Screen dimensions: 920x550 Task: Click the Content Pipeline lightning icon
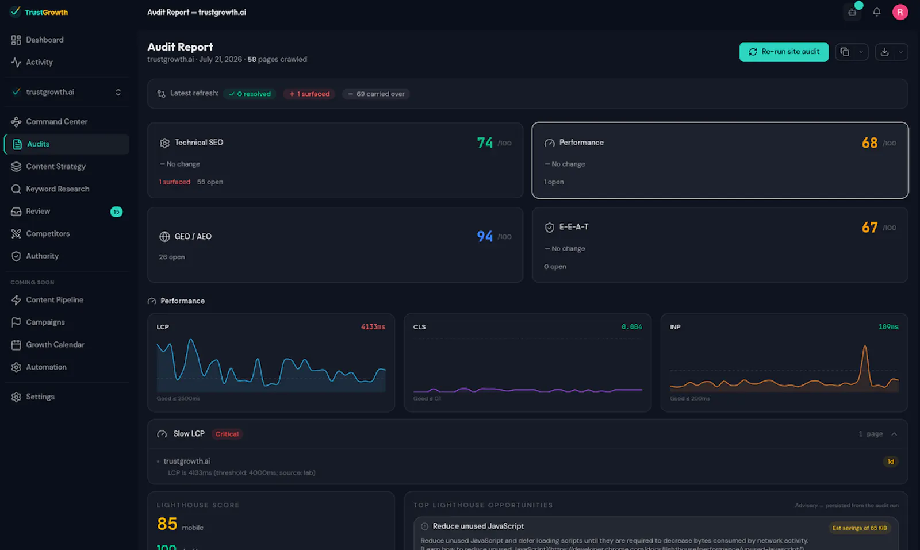coord(16,300)
